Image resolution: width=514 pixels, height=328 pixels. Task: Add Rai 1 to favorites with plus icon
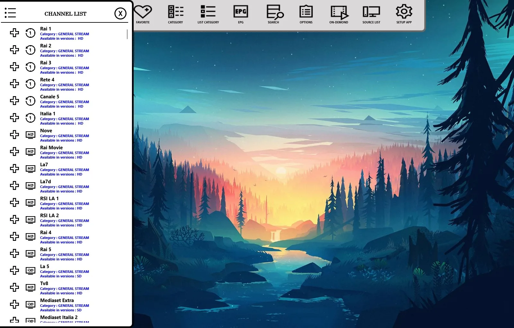coord(14,33)
